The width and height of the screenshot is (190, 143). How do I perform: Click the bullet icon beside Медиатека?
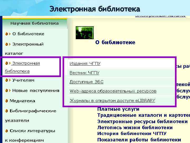7,101
